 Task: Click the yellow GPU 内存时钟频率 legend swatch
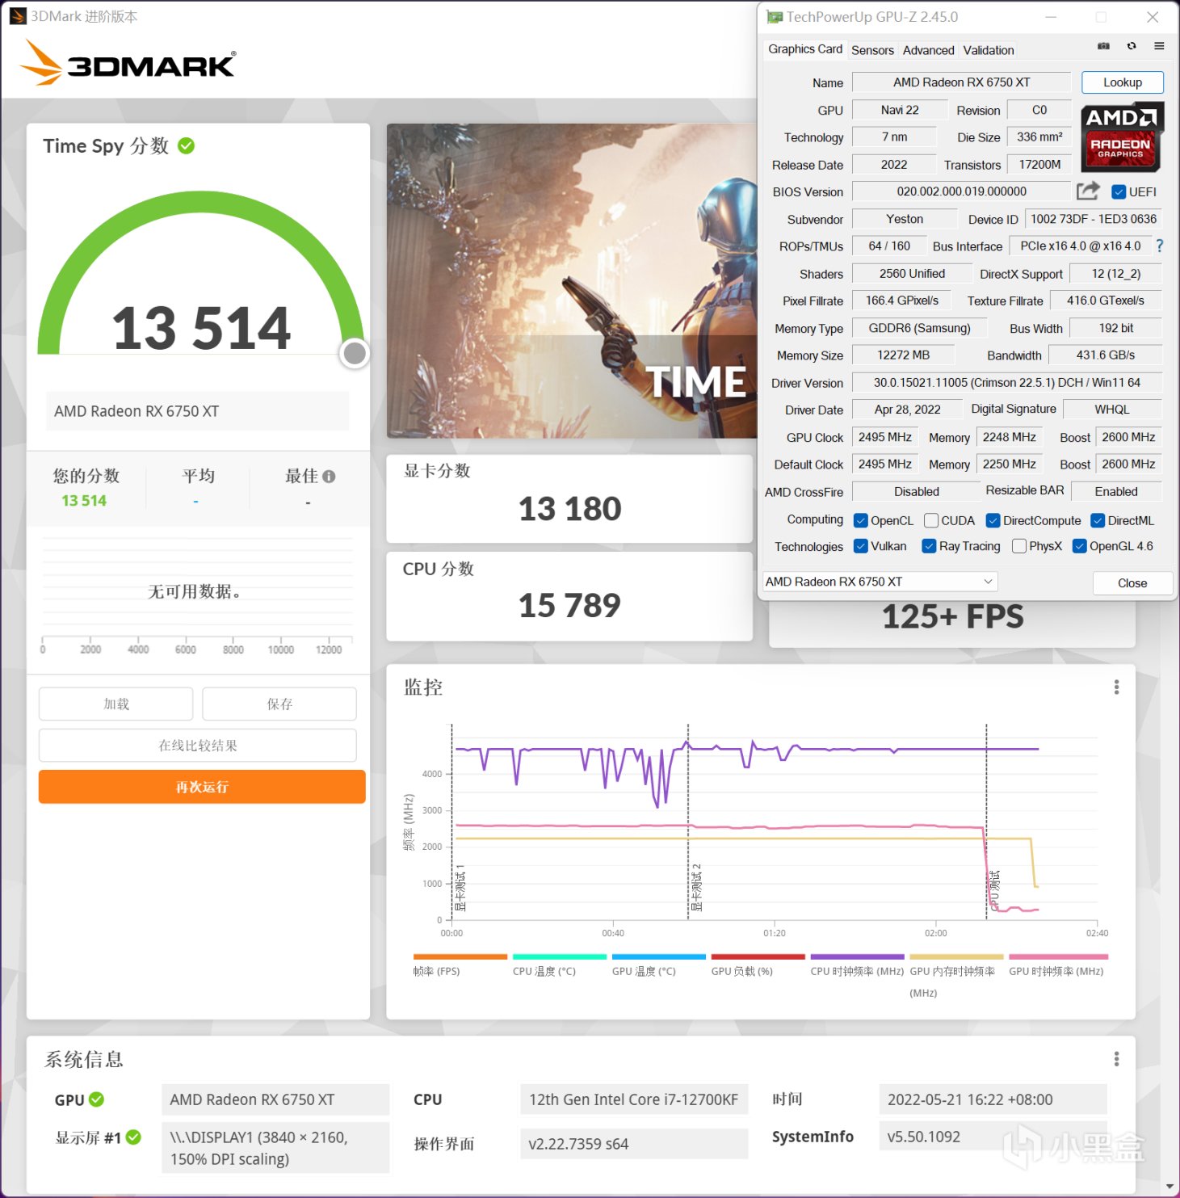click(x=957, y=957)
